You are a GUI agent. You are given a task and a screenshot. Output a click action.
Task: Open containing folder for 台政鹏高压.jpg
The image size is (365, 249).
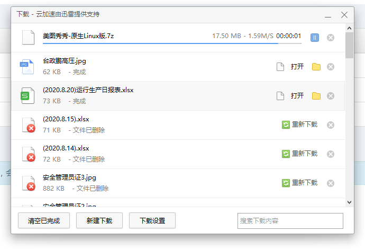click(x=316, y=67)
